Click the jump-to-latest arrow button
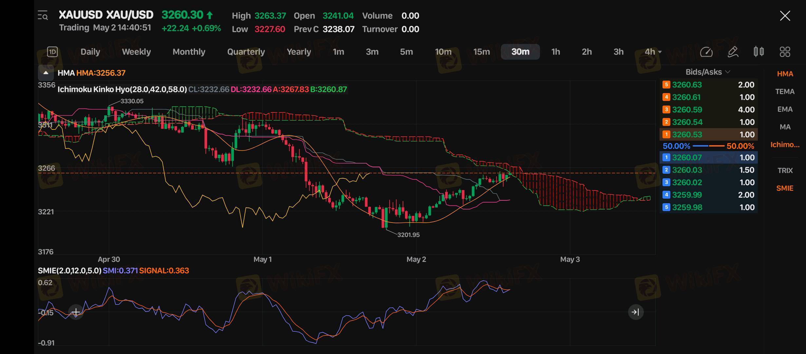This screenshot has width=806, height=354. [636, 312]
